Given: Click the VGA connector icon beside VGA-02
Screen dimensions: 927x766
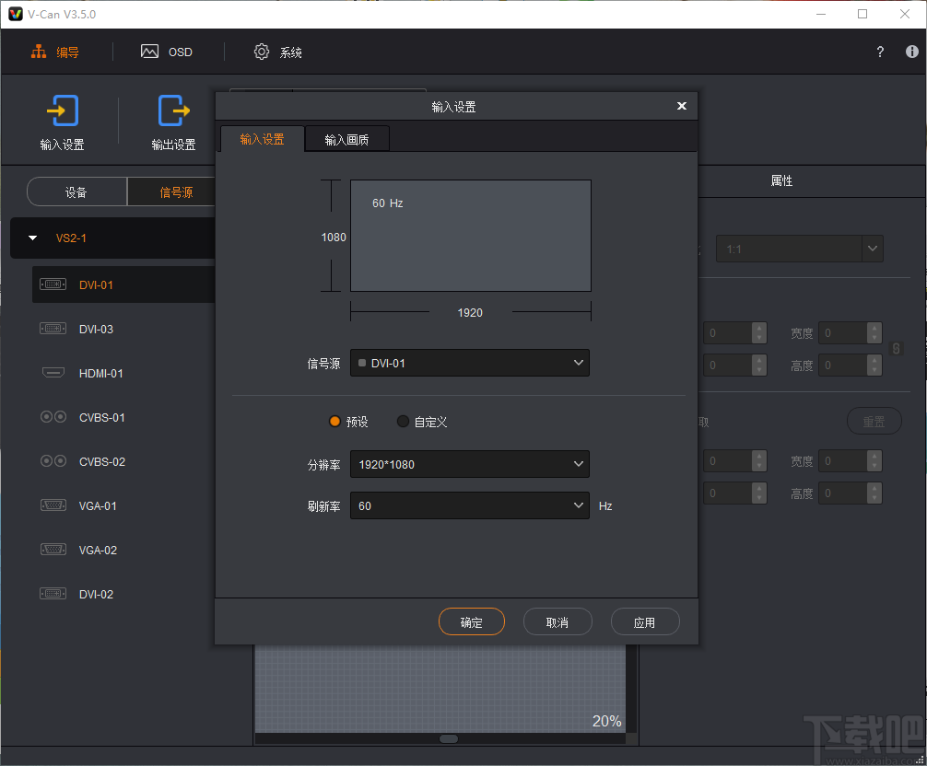Looking at the screenshot, I should click(53, 550).
